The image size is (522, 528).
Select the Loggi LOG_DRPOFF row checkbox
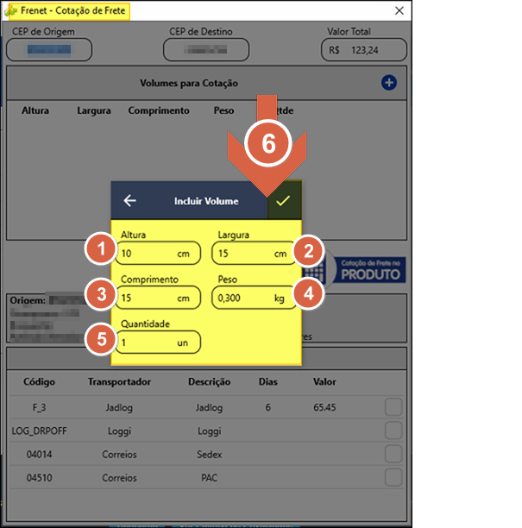pyautogui.click(x=393, y=431)
